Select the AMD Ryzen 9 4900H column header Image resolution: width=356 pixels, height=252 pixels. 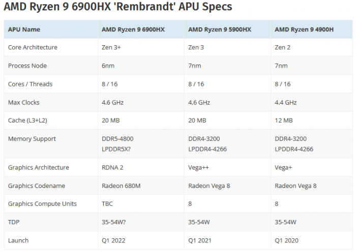[x=304, y=29]
